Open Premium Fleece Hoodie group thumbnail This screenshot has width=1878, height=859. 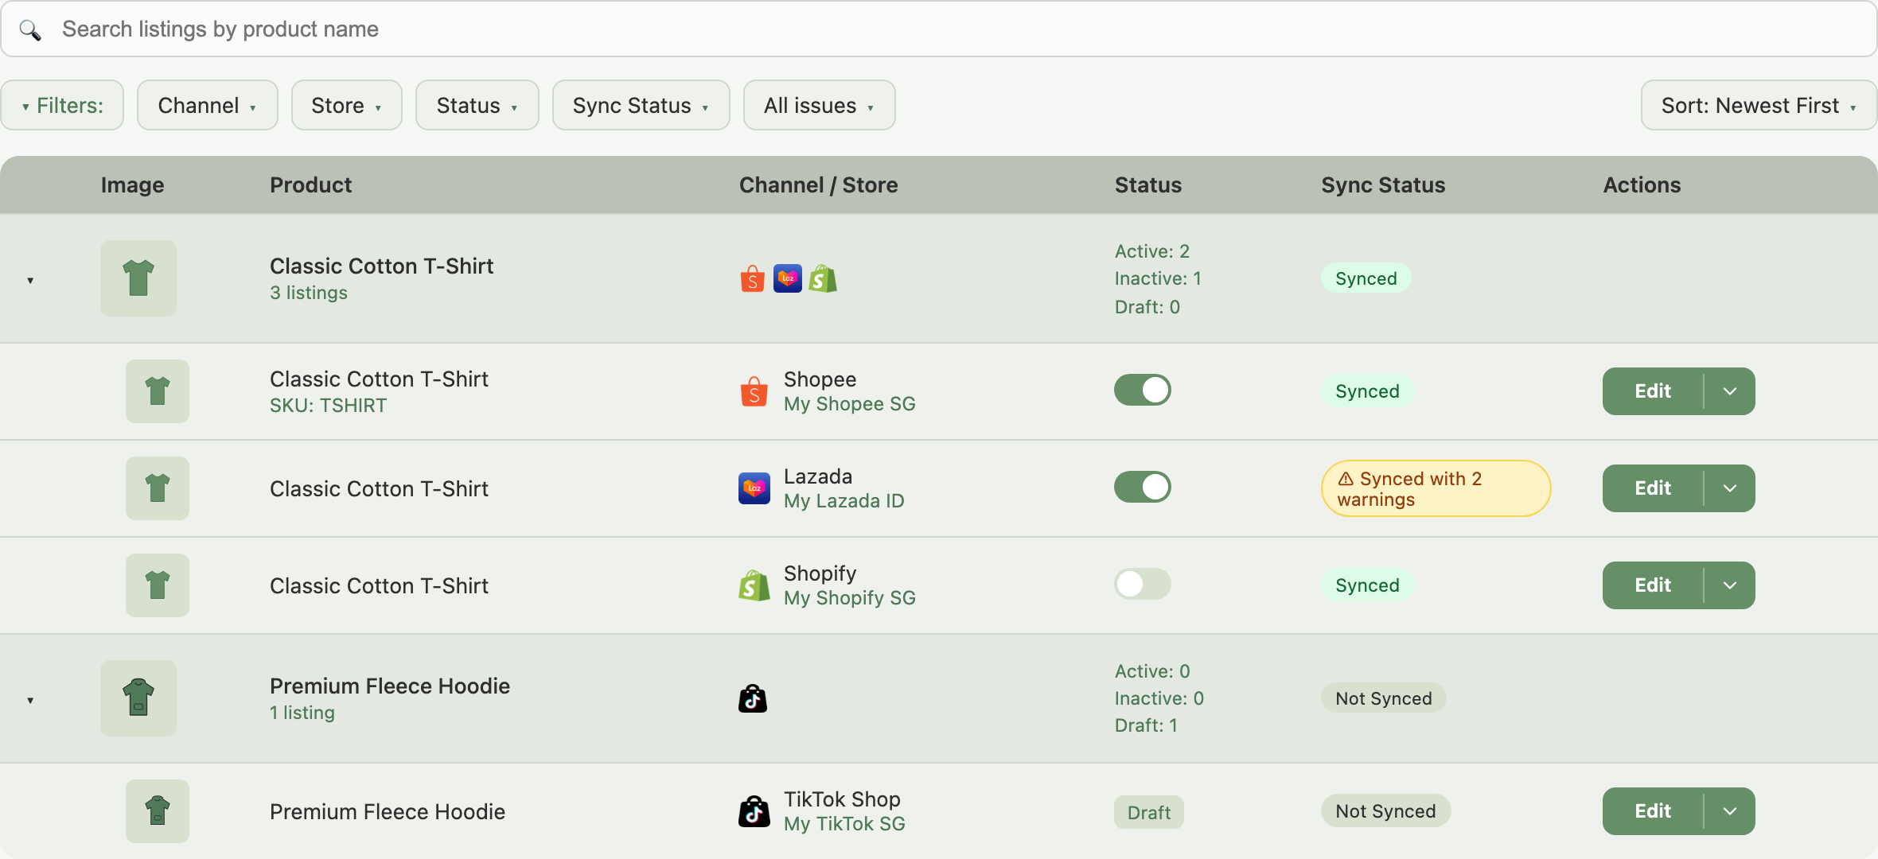(138, 698)
